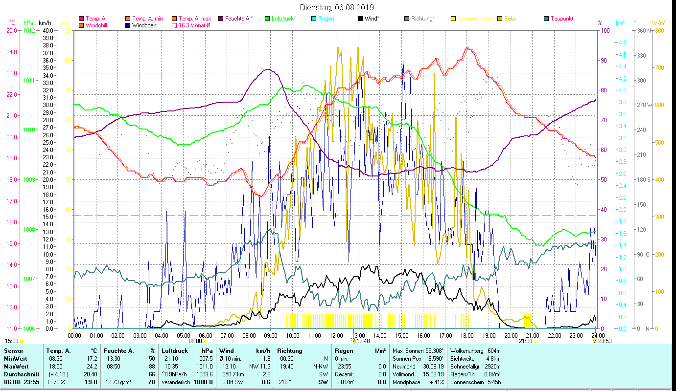Click the marker icon beside 23:53
This screenshot has height=391, width=676.
594,341
